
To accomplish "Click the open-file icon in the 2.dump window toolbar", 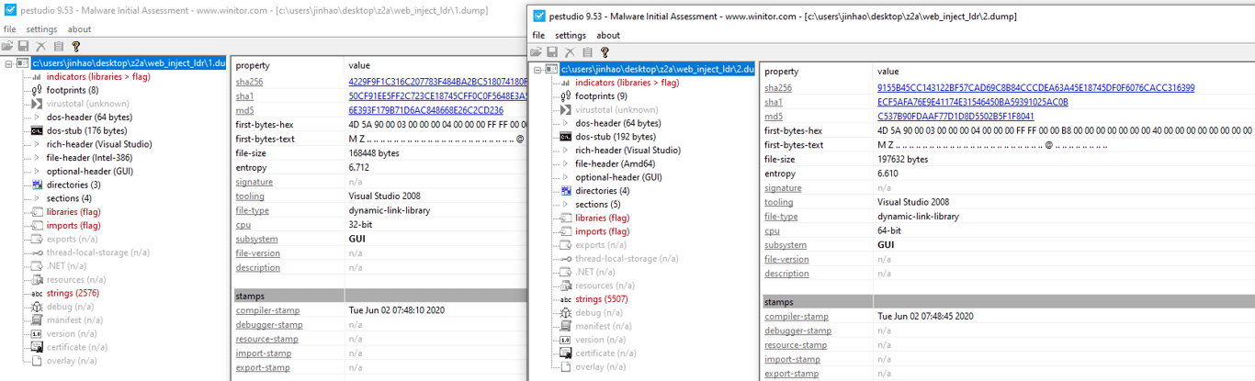I will (537, 52).
